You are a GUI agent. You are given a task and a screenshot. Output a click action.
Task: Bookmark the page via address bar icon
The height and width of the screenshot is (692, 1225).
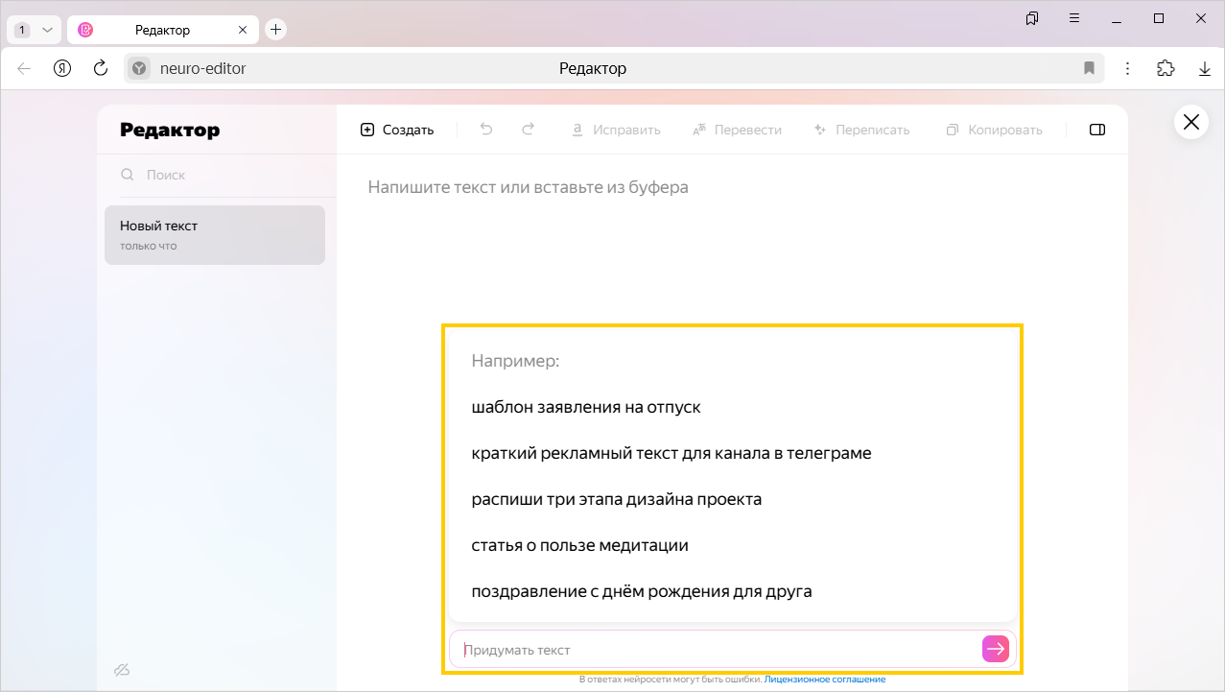tap(1089, 68)
